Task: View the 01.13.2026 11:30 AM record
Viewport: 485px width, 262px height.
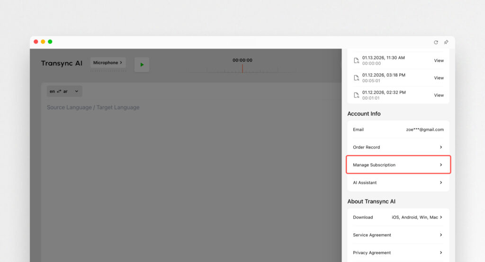Action: tap(439, 61)
